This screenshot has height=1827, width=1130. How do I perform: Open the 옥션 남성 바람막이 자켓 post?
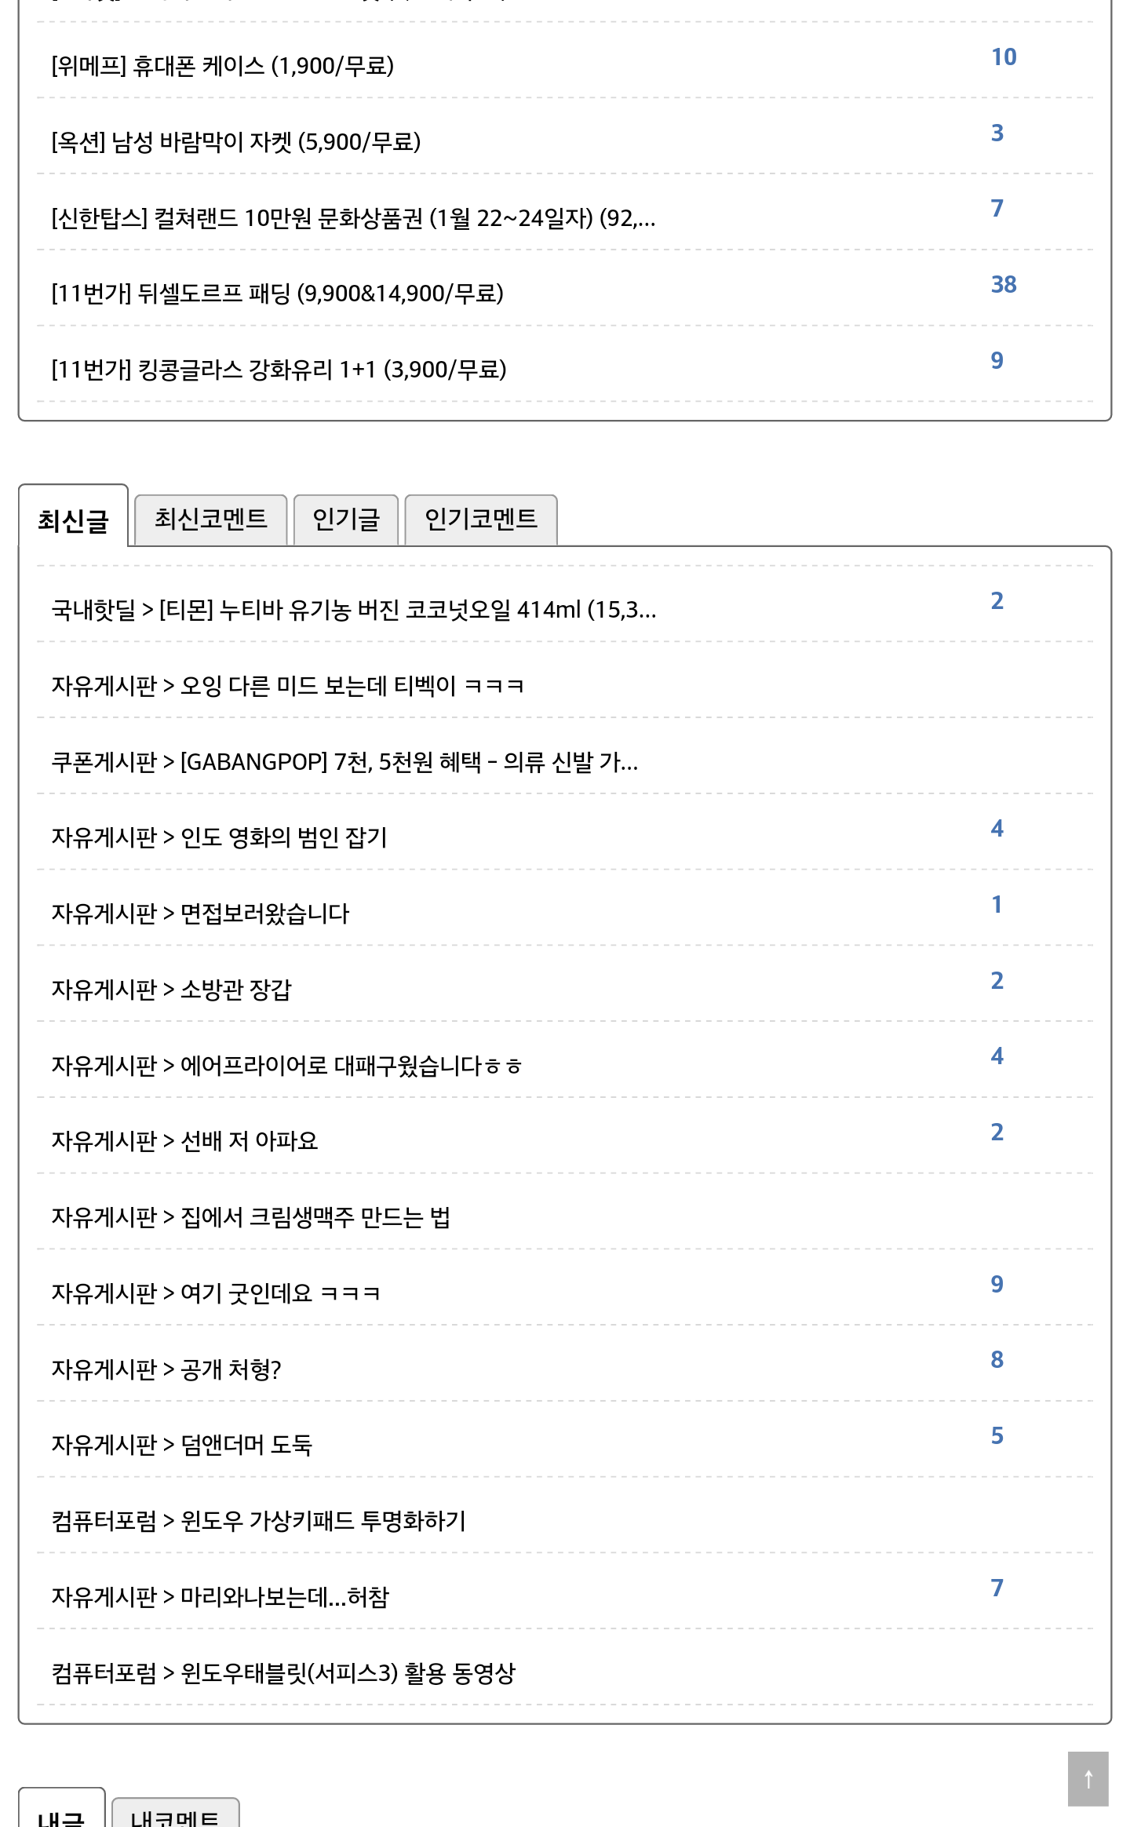pyautogui.click(x=236, y=142)
